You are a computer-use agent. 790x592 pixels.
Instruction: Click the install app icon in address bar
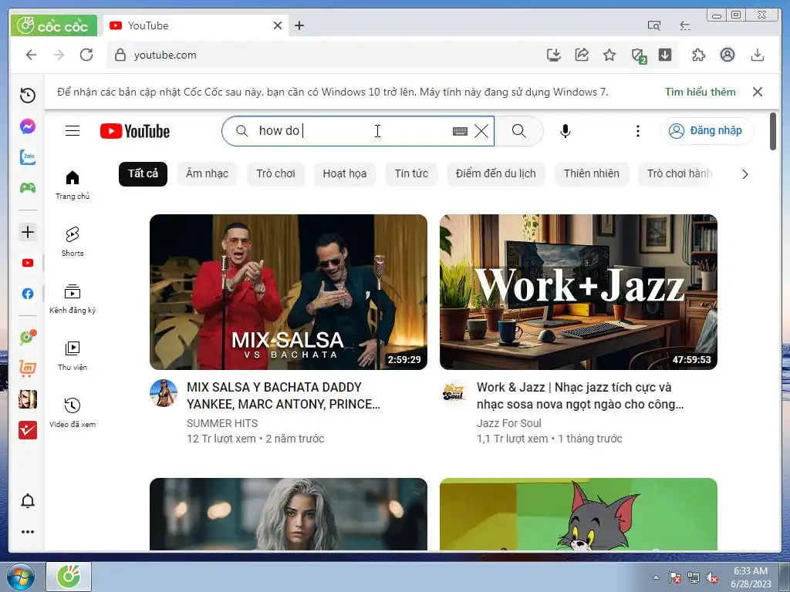(554, 55)
